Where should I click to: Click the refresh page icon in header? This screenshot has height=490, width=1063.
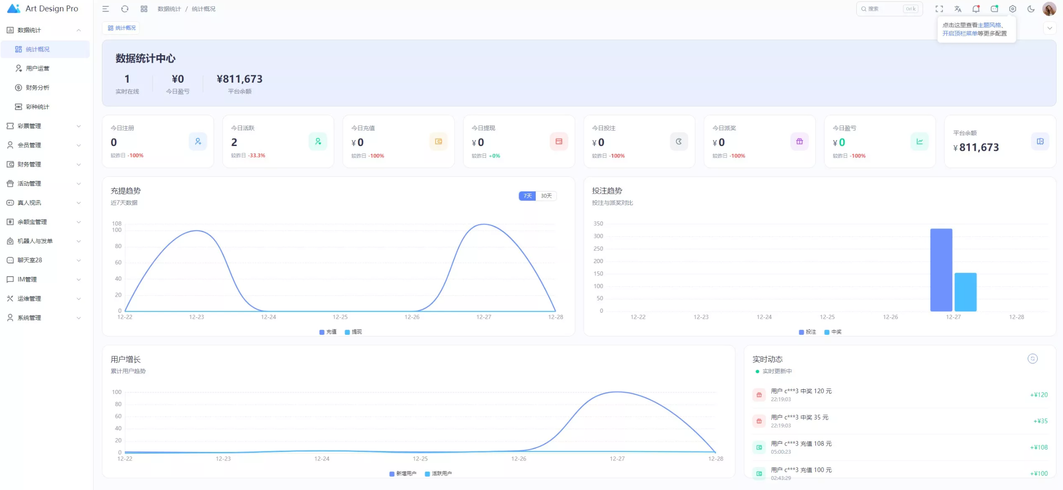click(124, 9)
